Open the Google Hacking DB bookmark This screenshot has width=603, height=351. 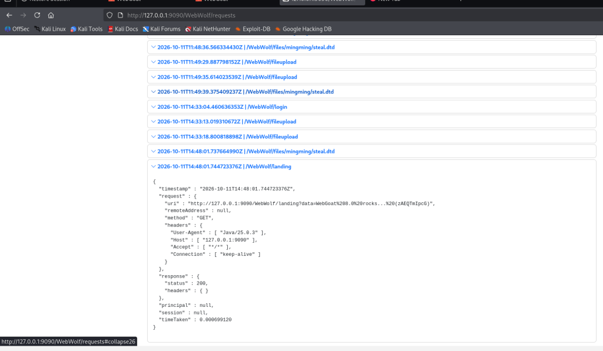click(x=303, y=29)
